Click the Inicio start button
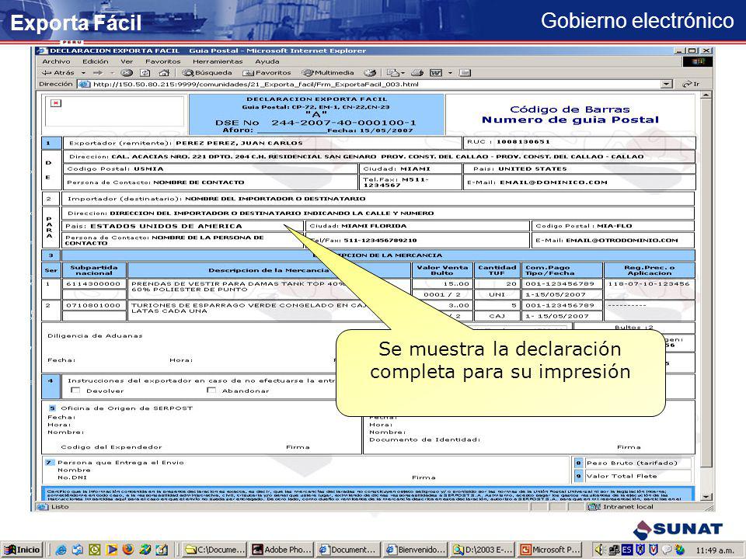Image resolution: width=746 pixels, height=559 pixels. click(23, 550)
